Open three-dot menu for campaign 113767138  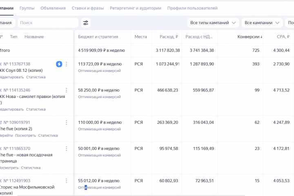[x=67, y=64]
